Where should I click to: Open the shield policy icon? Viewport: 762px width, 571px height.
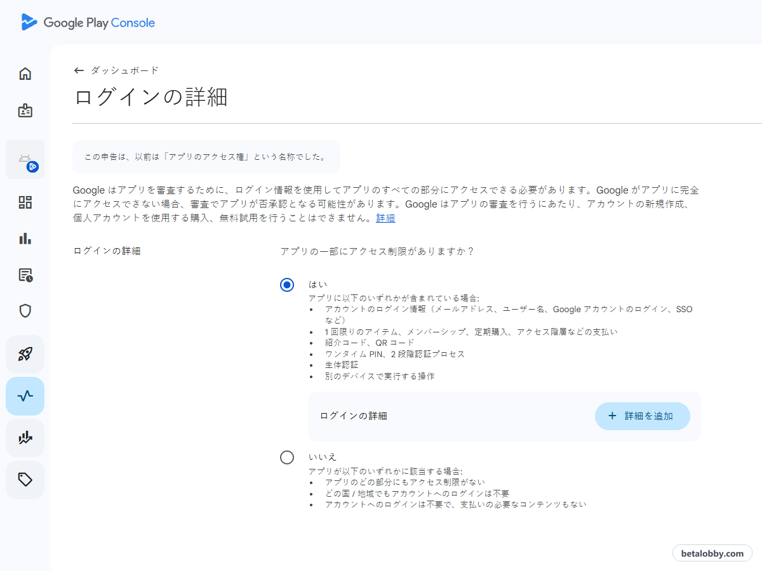tap(25, 311)
